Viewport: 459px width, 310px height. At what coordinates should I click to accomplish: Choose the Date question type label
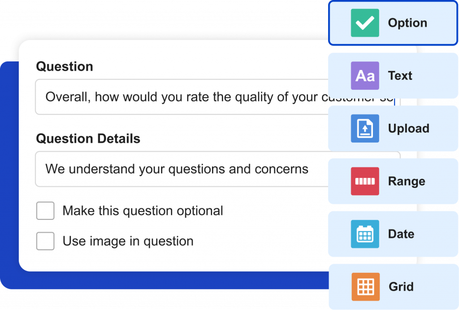click(x=401, y=234)
